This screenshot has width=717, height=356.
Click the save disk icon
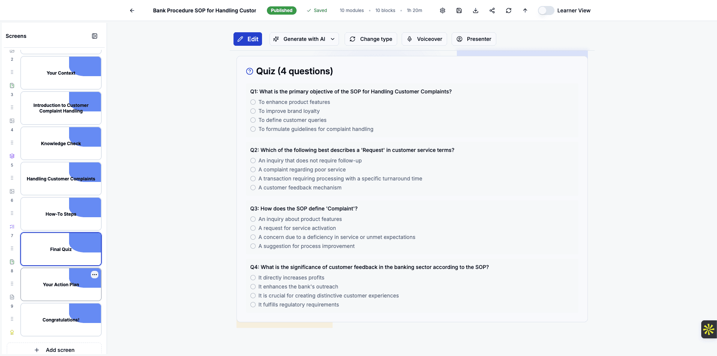click(x=459, y=11)
